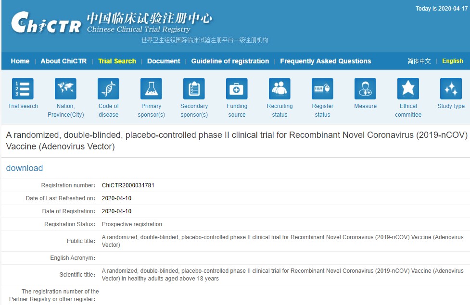The height and width of the screenshot is (305, 470).
Task: Go to the Home menu item
Action: [x=20, y=61]
